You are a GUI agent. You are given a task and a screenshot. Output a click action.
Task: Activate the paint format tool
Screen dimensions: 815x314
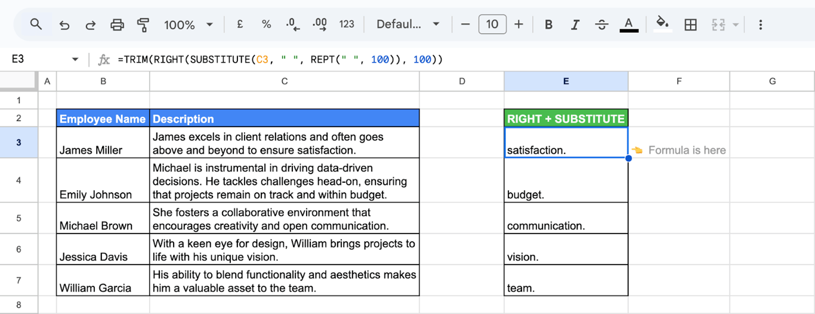coord(143,24)
